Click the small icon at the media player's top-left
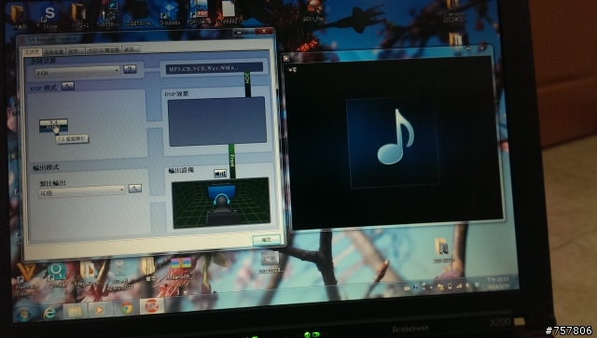This screenshot has height=338, width=597. pos(286,58)
